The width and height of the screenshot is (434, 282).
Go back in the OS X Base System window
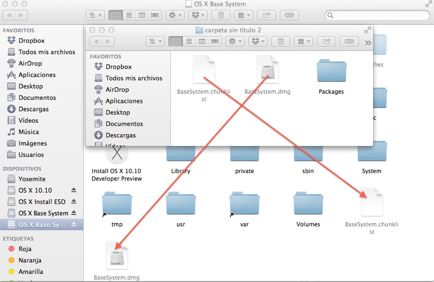(x=9, y=15)
